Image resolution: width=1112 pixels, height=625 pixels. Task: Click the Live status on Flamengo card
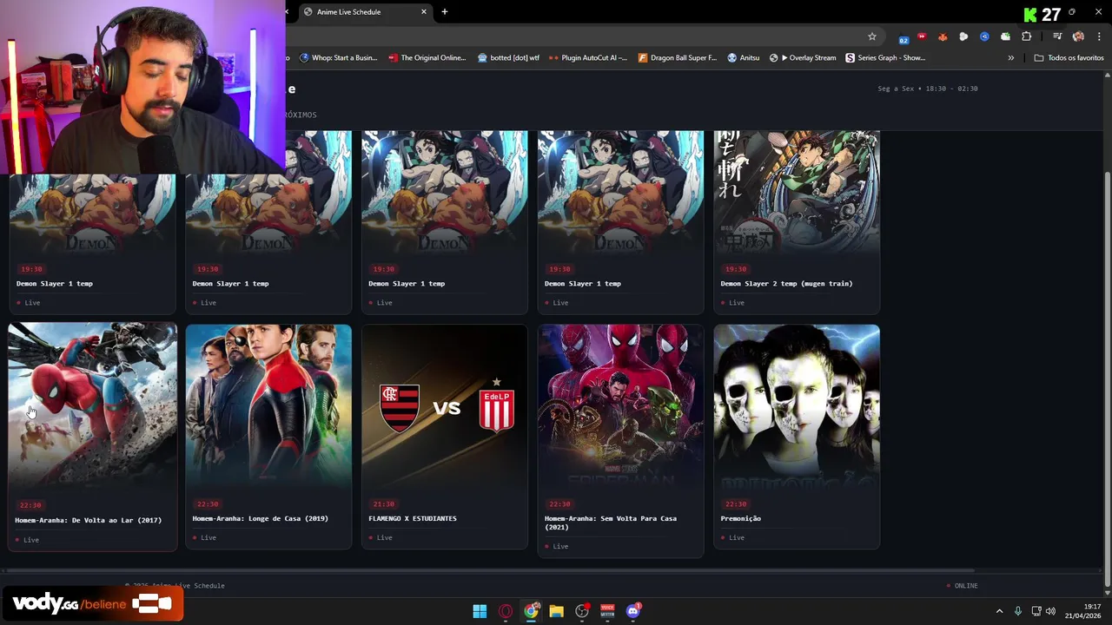click(381, 537)
